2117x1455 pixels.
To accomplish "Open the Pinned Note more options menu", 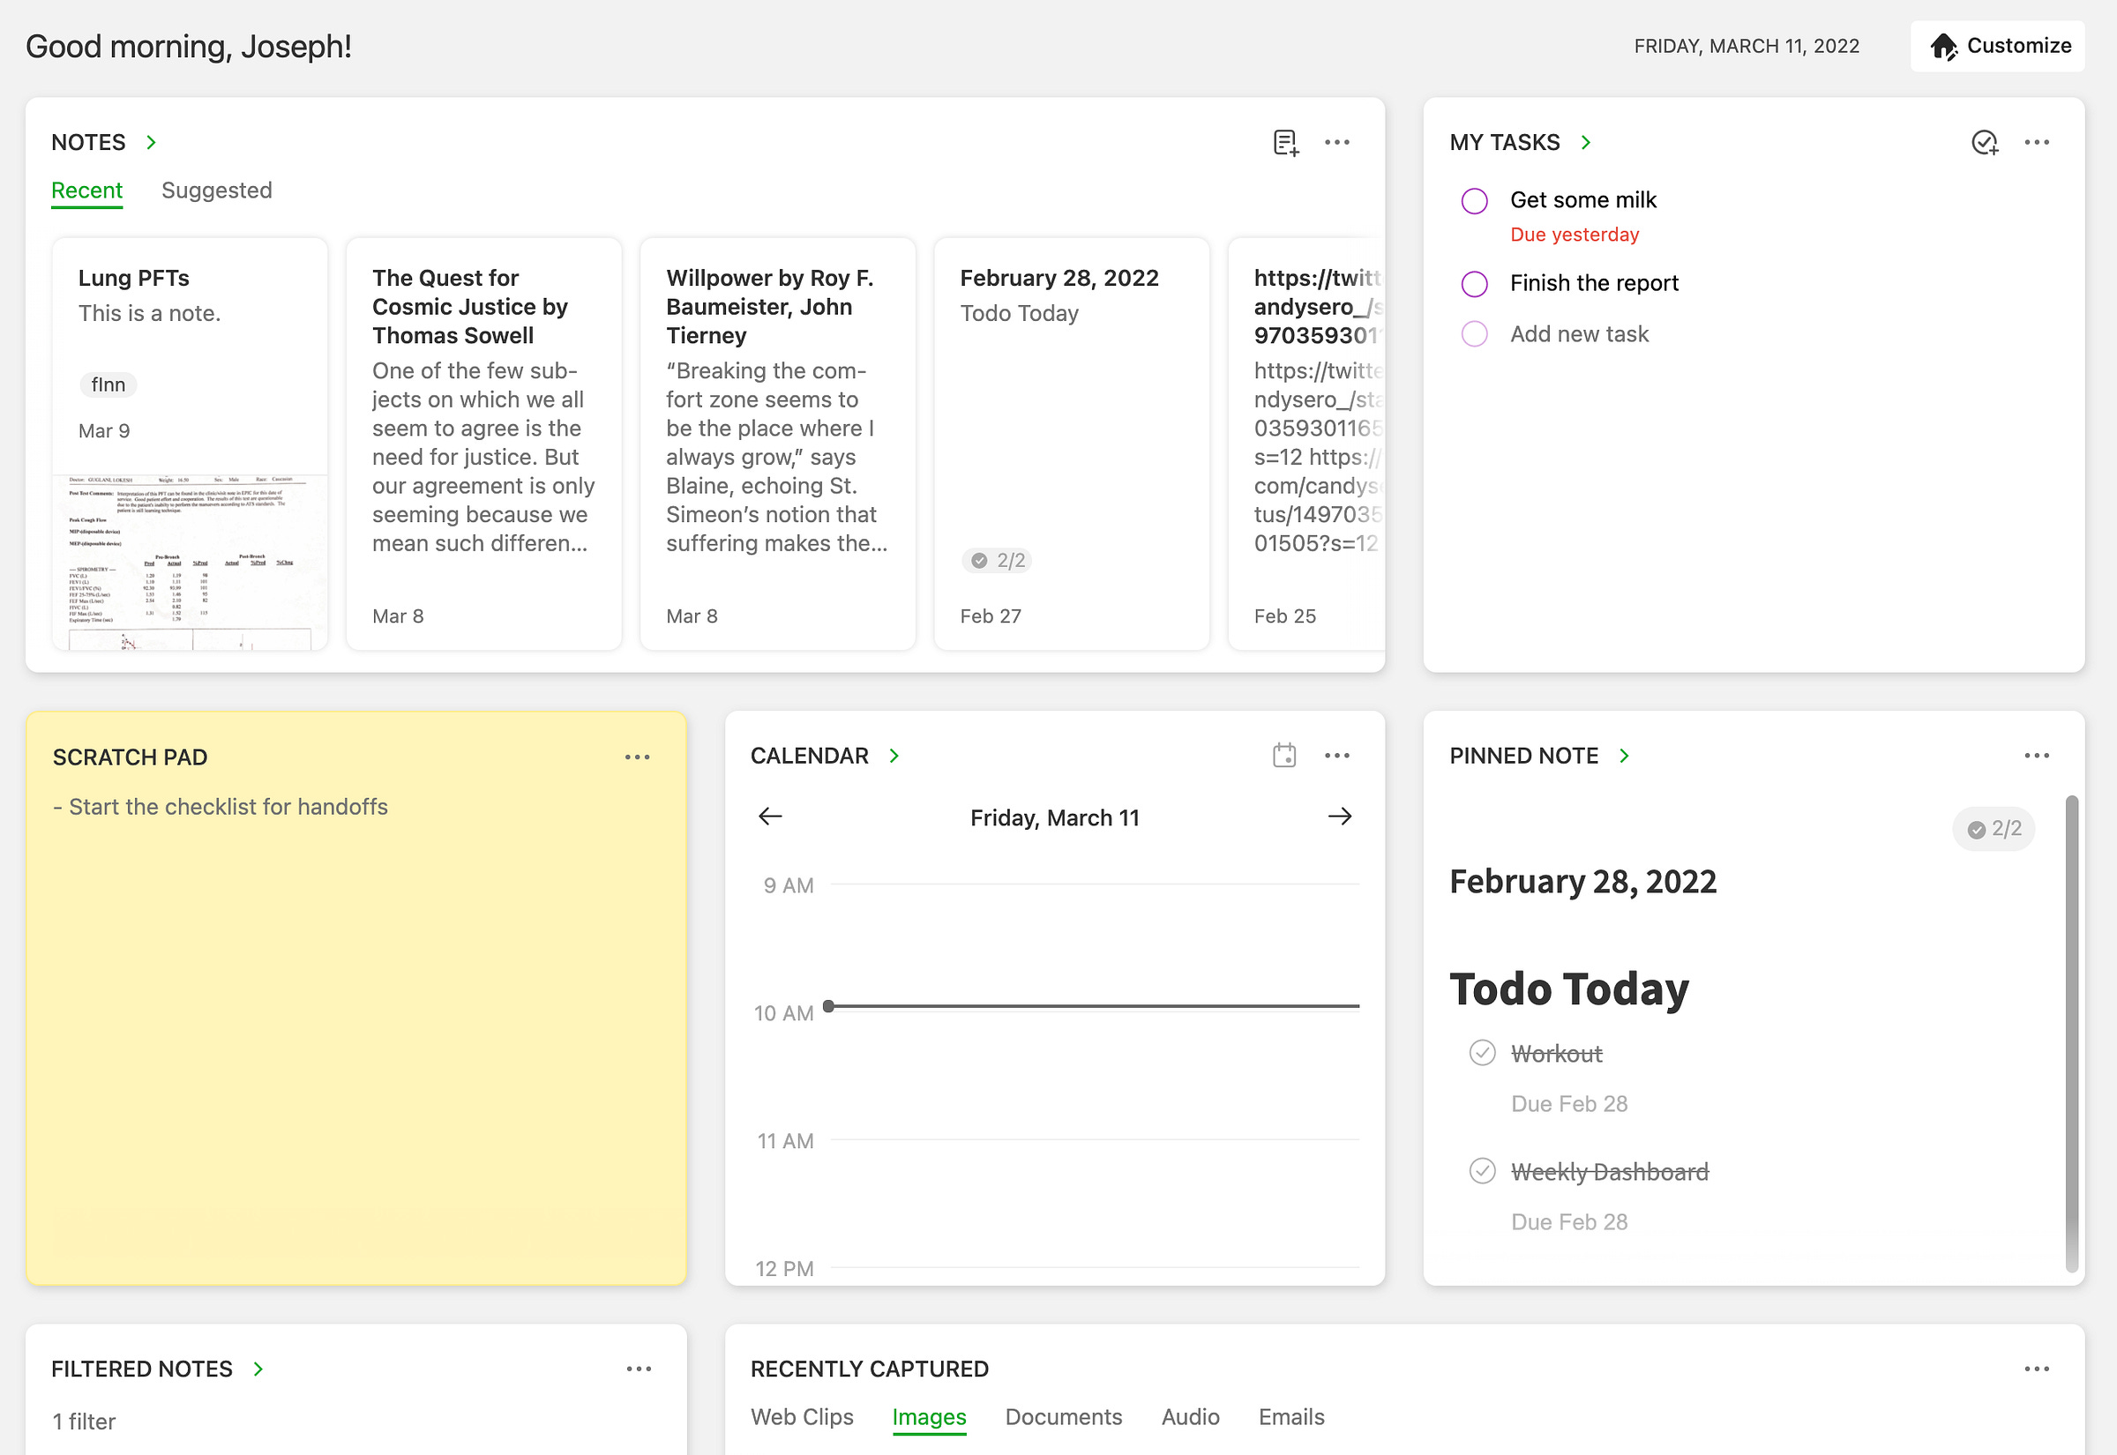I will pos(2036,755).
